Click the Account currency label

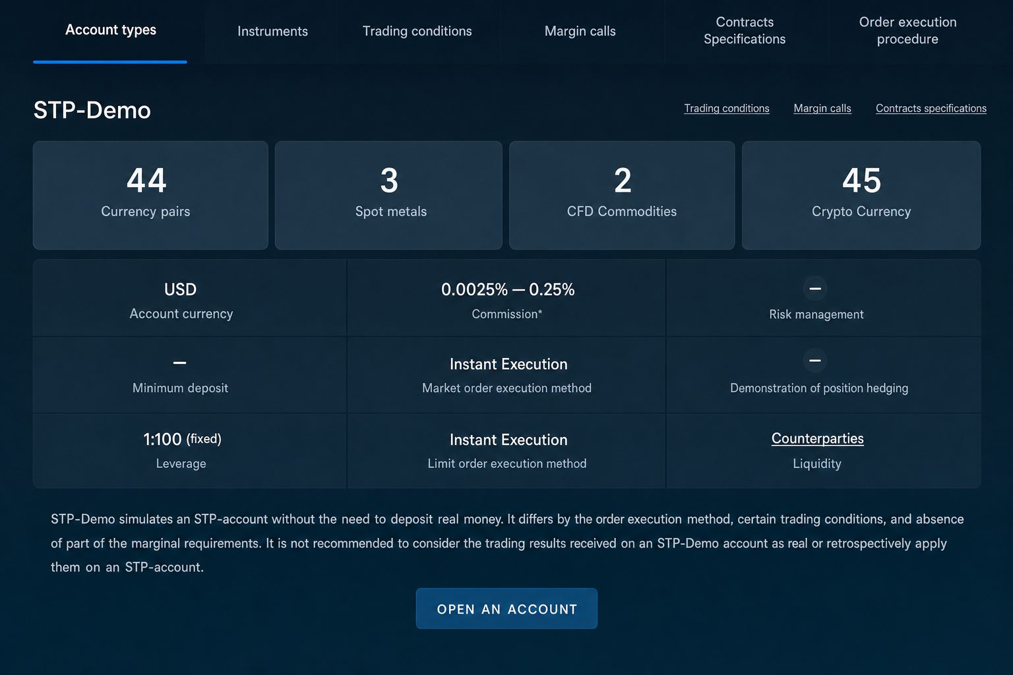point(181,314)
